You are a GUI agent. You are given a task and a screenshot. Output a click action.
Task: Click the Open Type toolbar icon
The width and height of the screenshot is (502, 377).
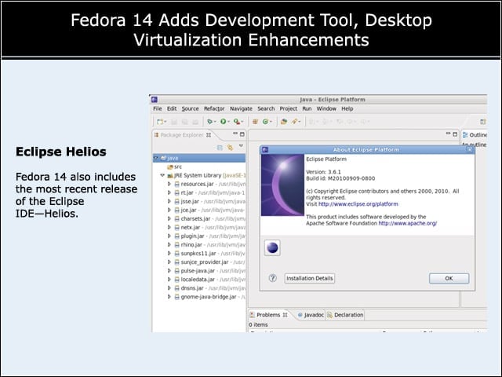pos(284,122)
